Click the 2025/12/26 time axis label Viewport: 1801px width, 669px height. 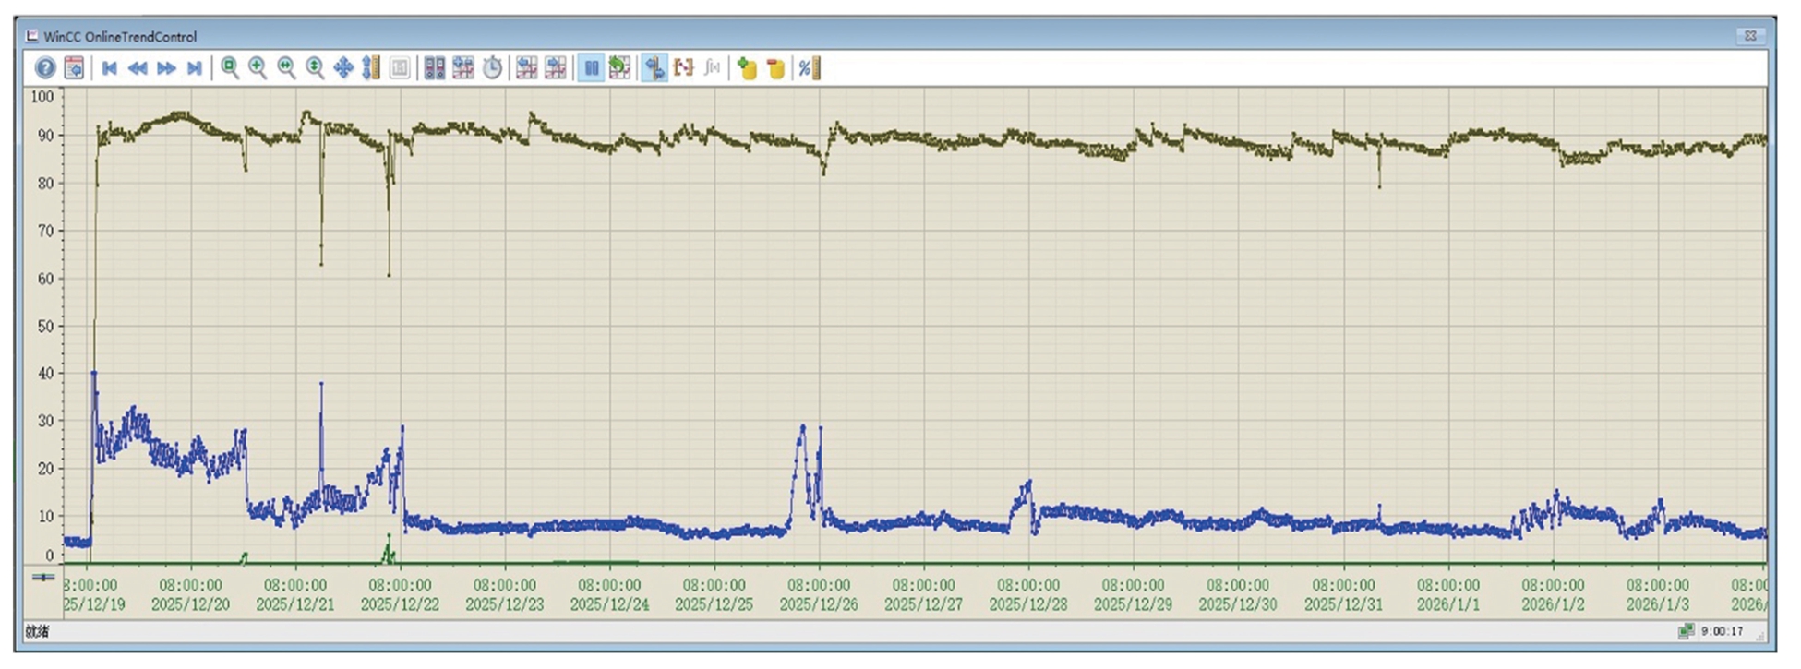coord(819,604)
